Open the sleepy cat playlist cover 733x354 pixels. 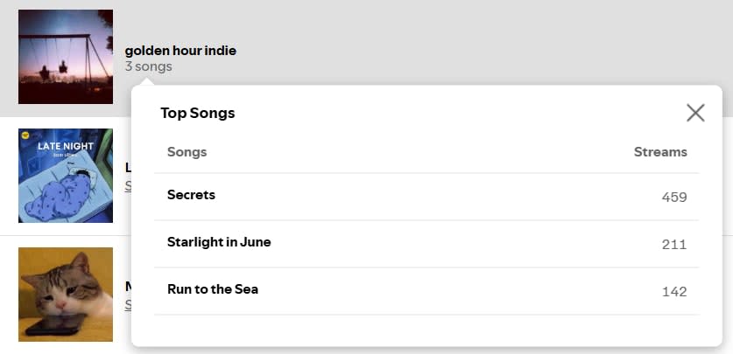pyautogui.click(x=66, y=294)
